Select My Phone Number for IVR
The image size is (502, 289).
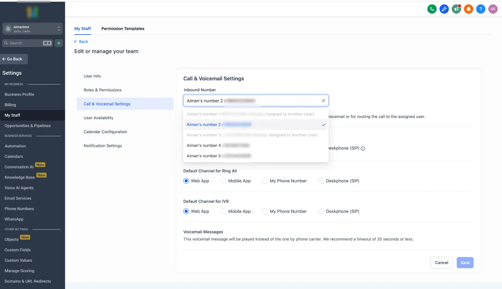(x=265, y=211)
